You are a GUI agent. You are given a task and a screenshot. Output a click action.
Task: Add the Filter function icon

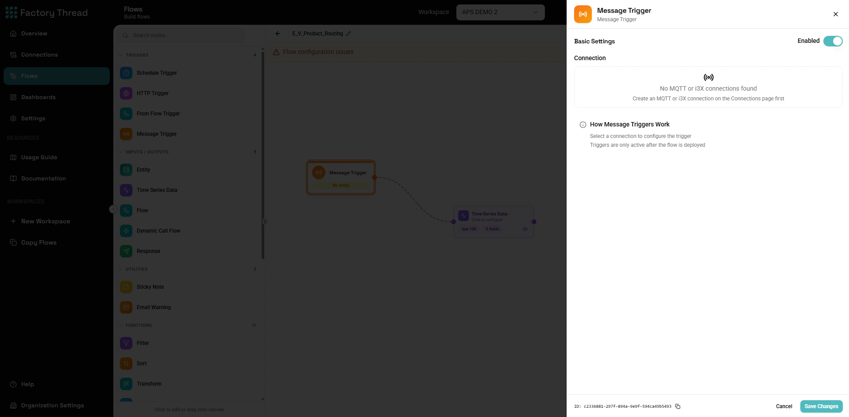[126, 343]
